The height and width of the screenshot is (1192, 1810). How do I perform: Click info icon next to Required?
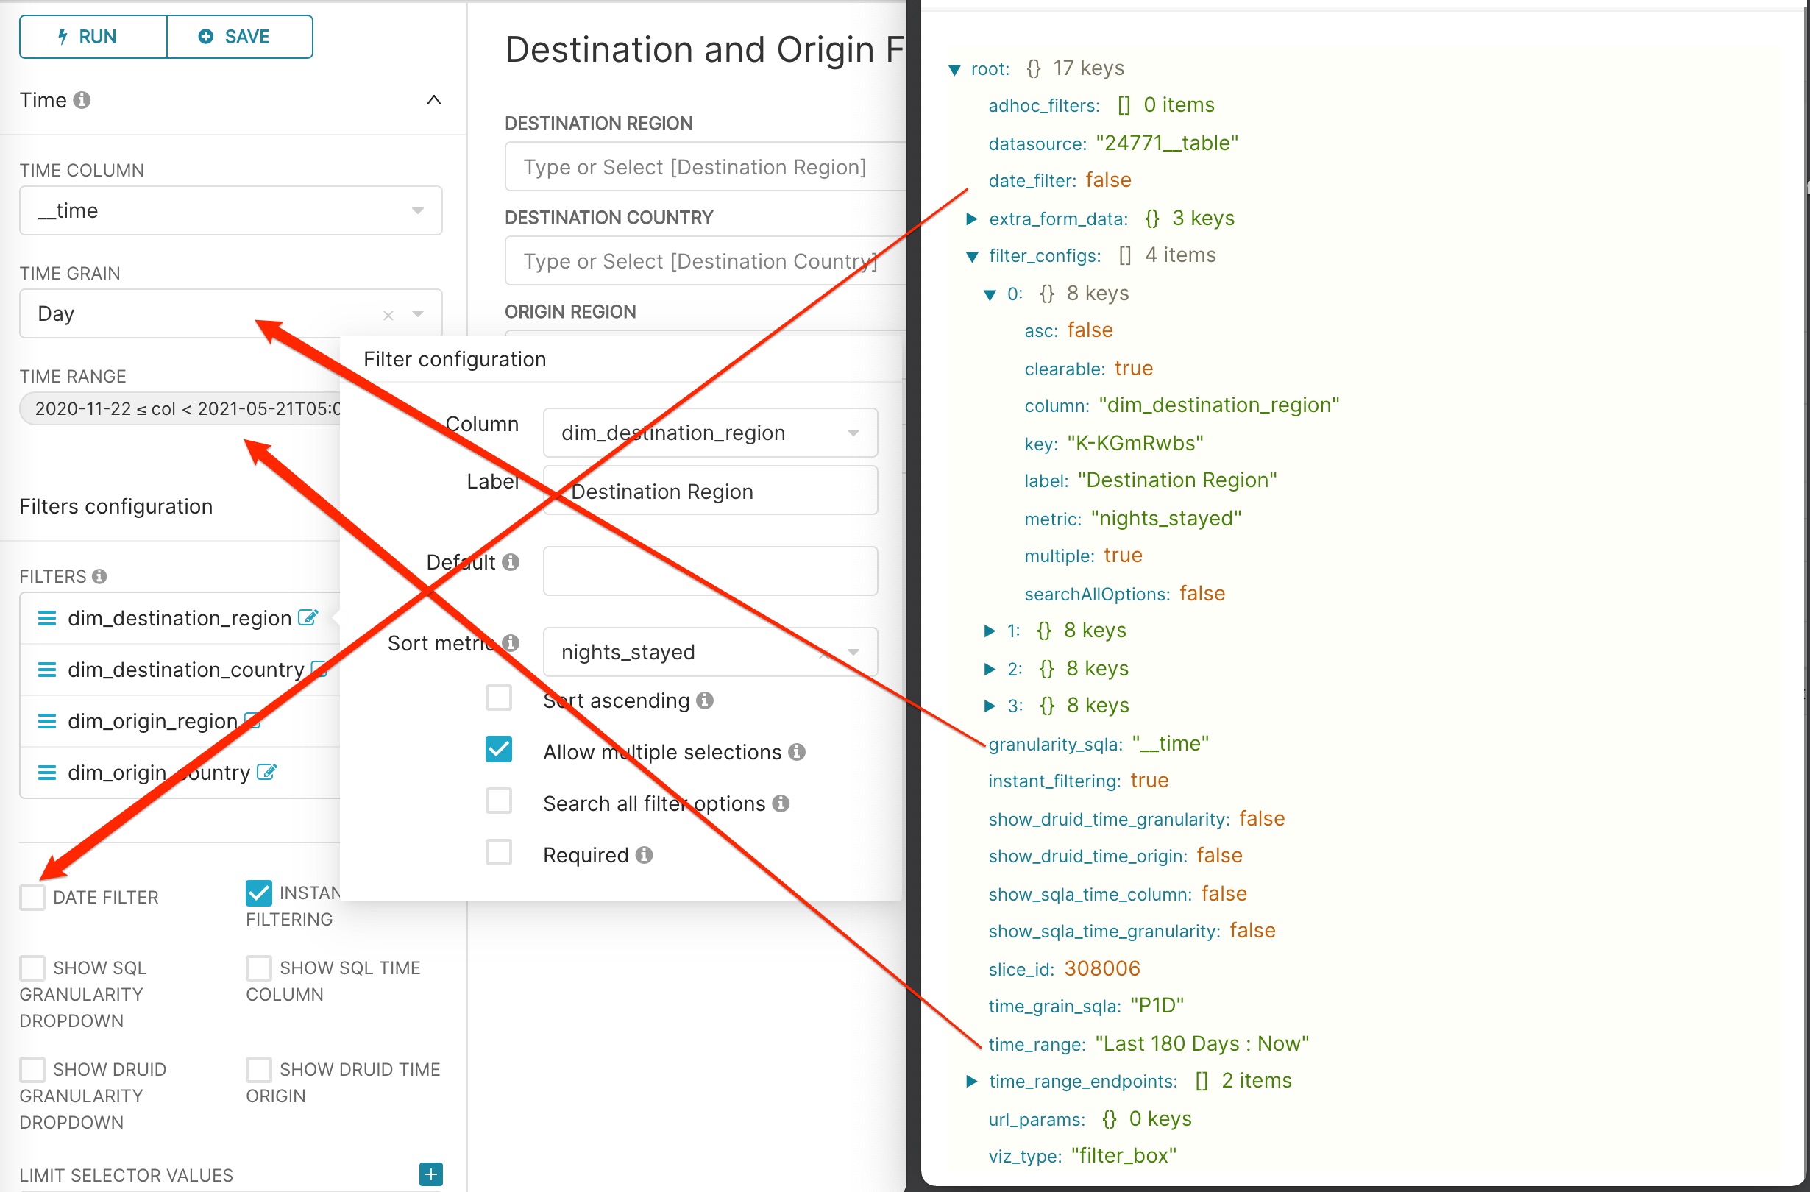(644, 855)
